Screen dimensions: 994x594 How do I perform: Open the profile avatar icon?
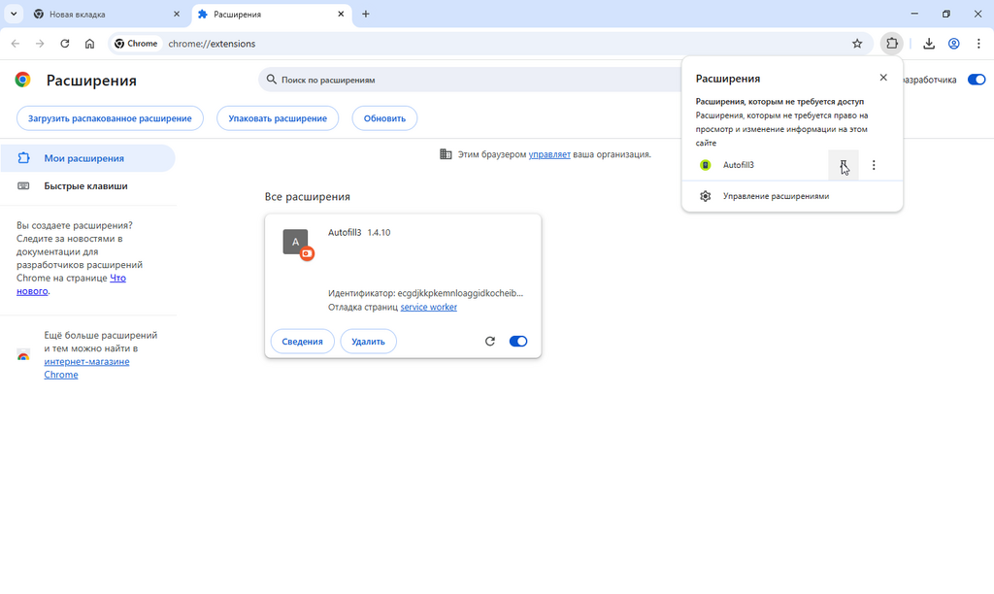(954, 44)
